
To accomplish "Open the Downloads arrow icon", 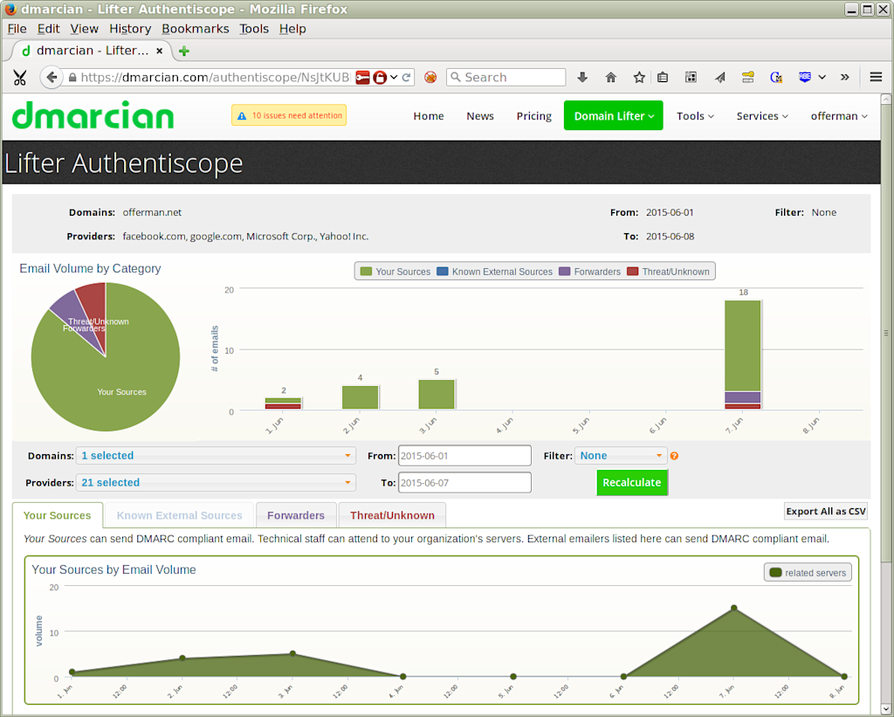I will (x=582, y=77).
